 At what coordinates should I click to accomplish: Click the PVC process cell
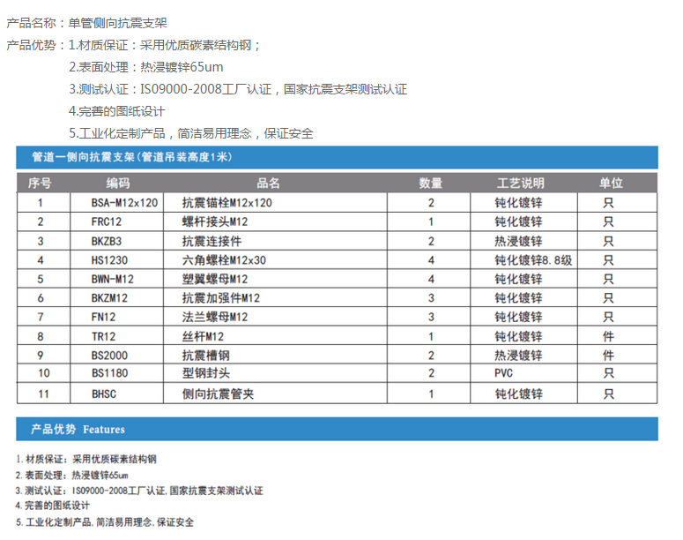coord(504,373)
